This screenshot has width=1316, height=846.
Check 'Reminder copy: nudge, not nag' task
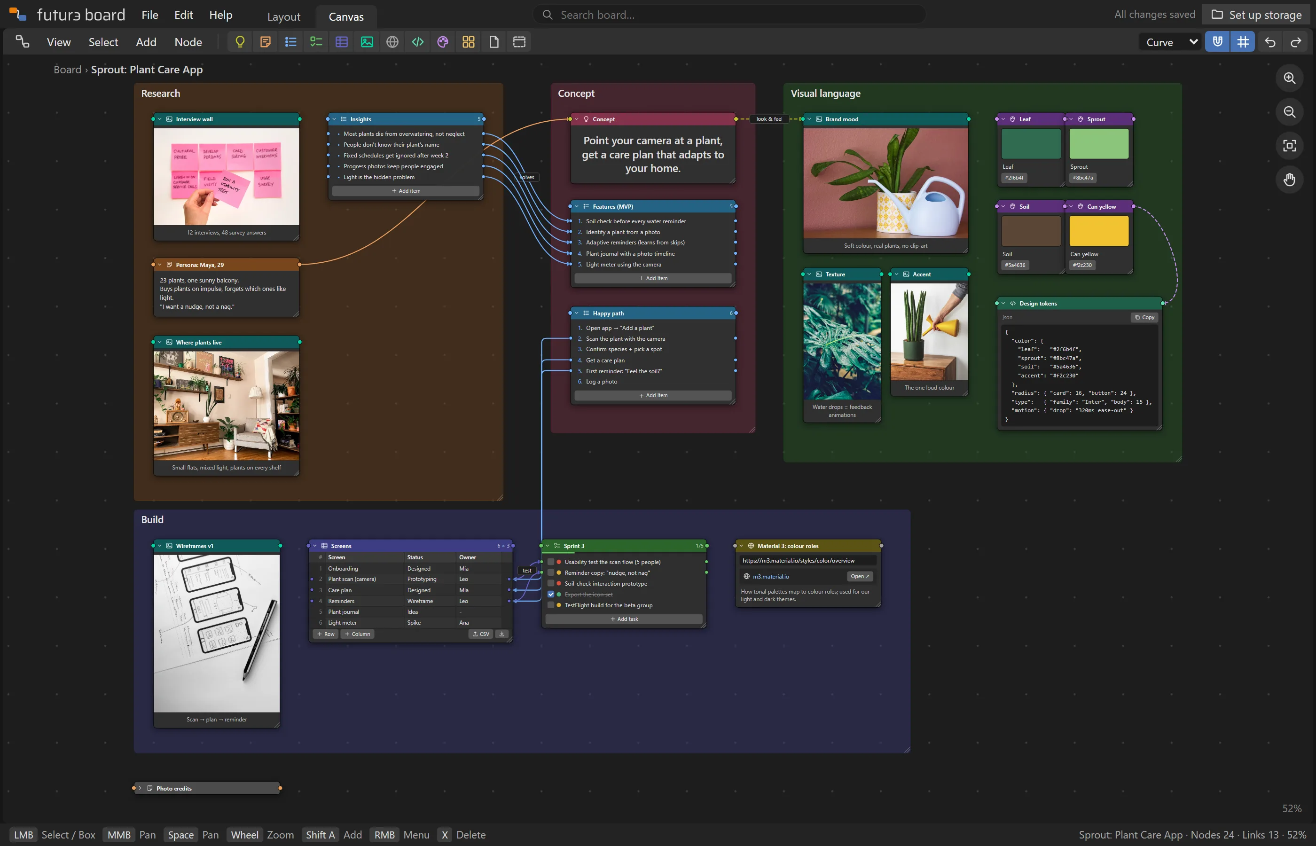[x=551, y=573]
